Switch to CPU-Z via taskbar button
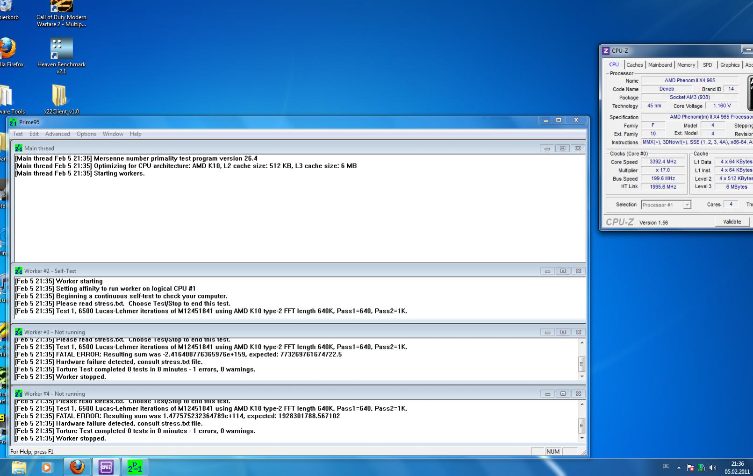753x476 pixels. click(x=106, y=467)
